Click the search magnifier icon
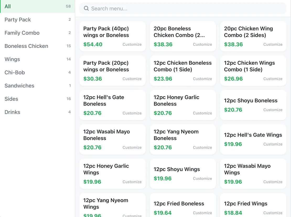This screenshot has height=217, width=291. tap(86, 8)
